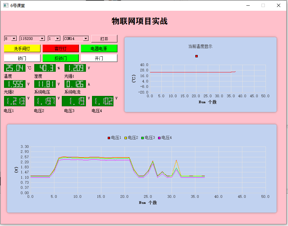Open the COM14 serial port dropdown
Viewport: 288px width, 226px height.
pyautogui.click(x=76, y=39)
